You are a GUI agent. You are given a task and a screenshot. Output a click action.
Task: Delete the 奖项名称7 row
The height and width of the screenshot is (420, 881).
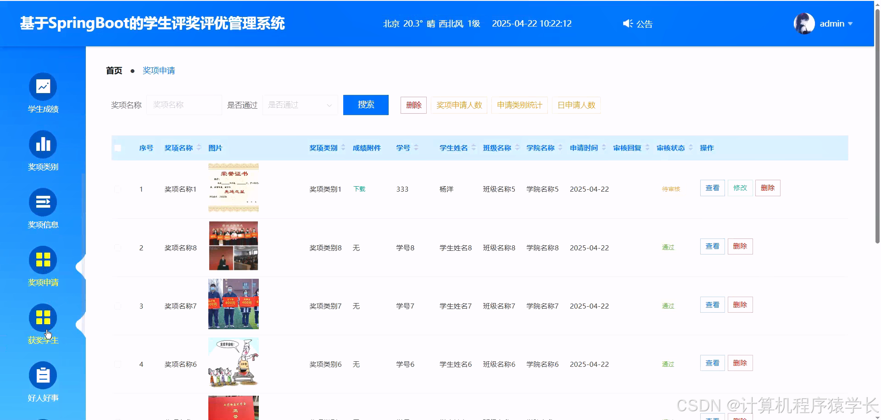pyautogui.click(x=740, y=305)
